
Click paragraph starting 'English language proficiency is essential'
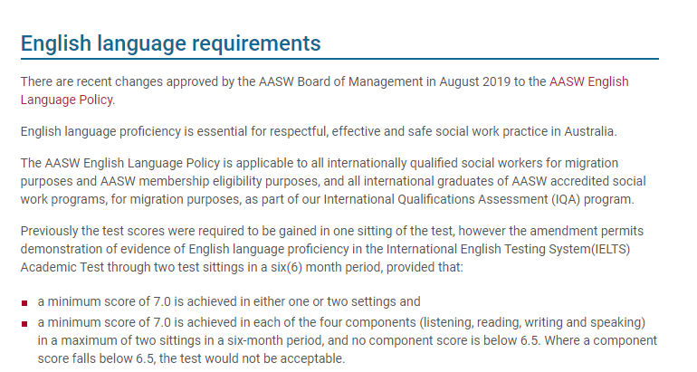point(318,131)
